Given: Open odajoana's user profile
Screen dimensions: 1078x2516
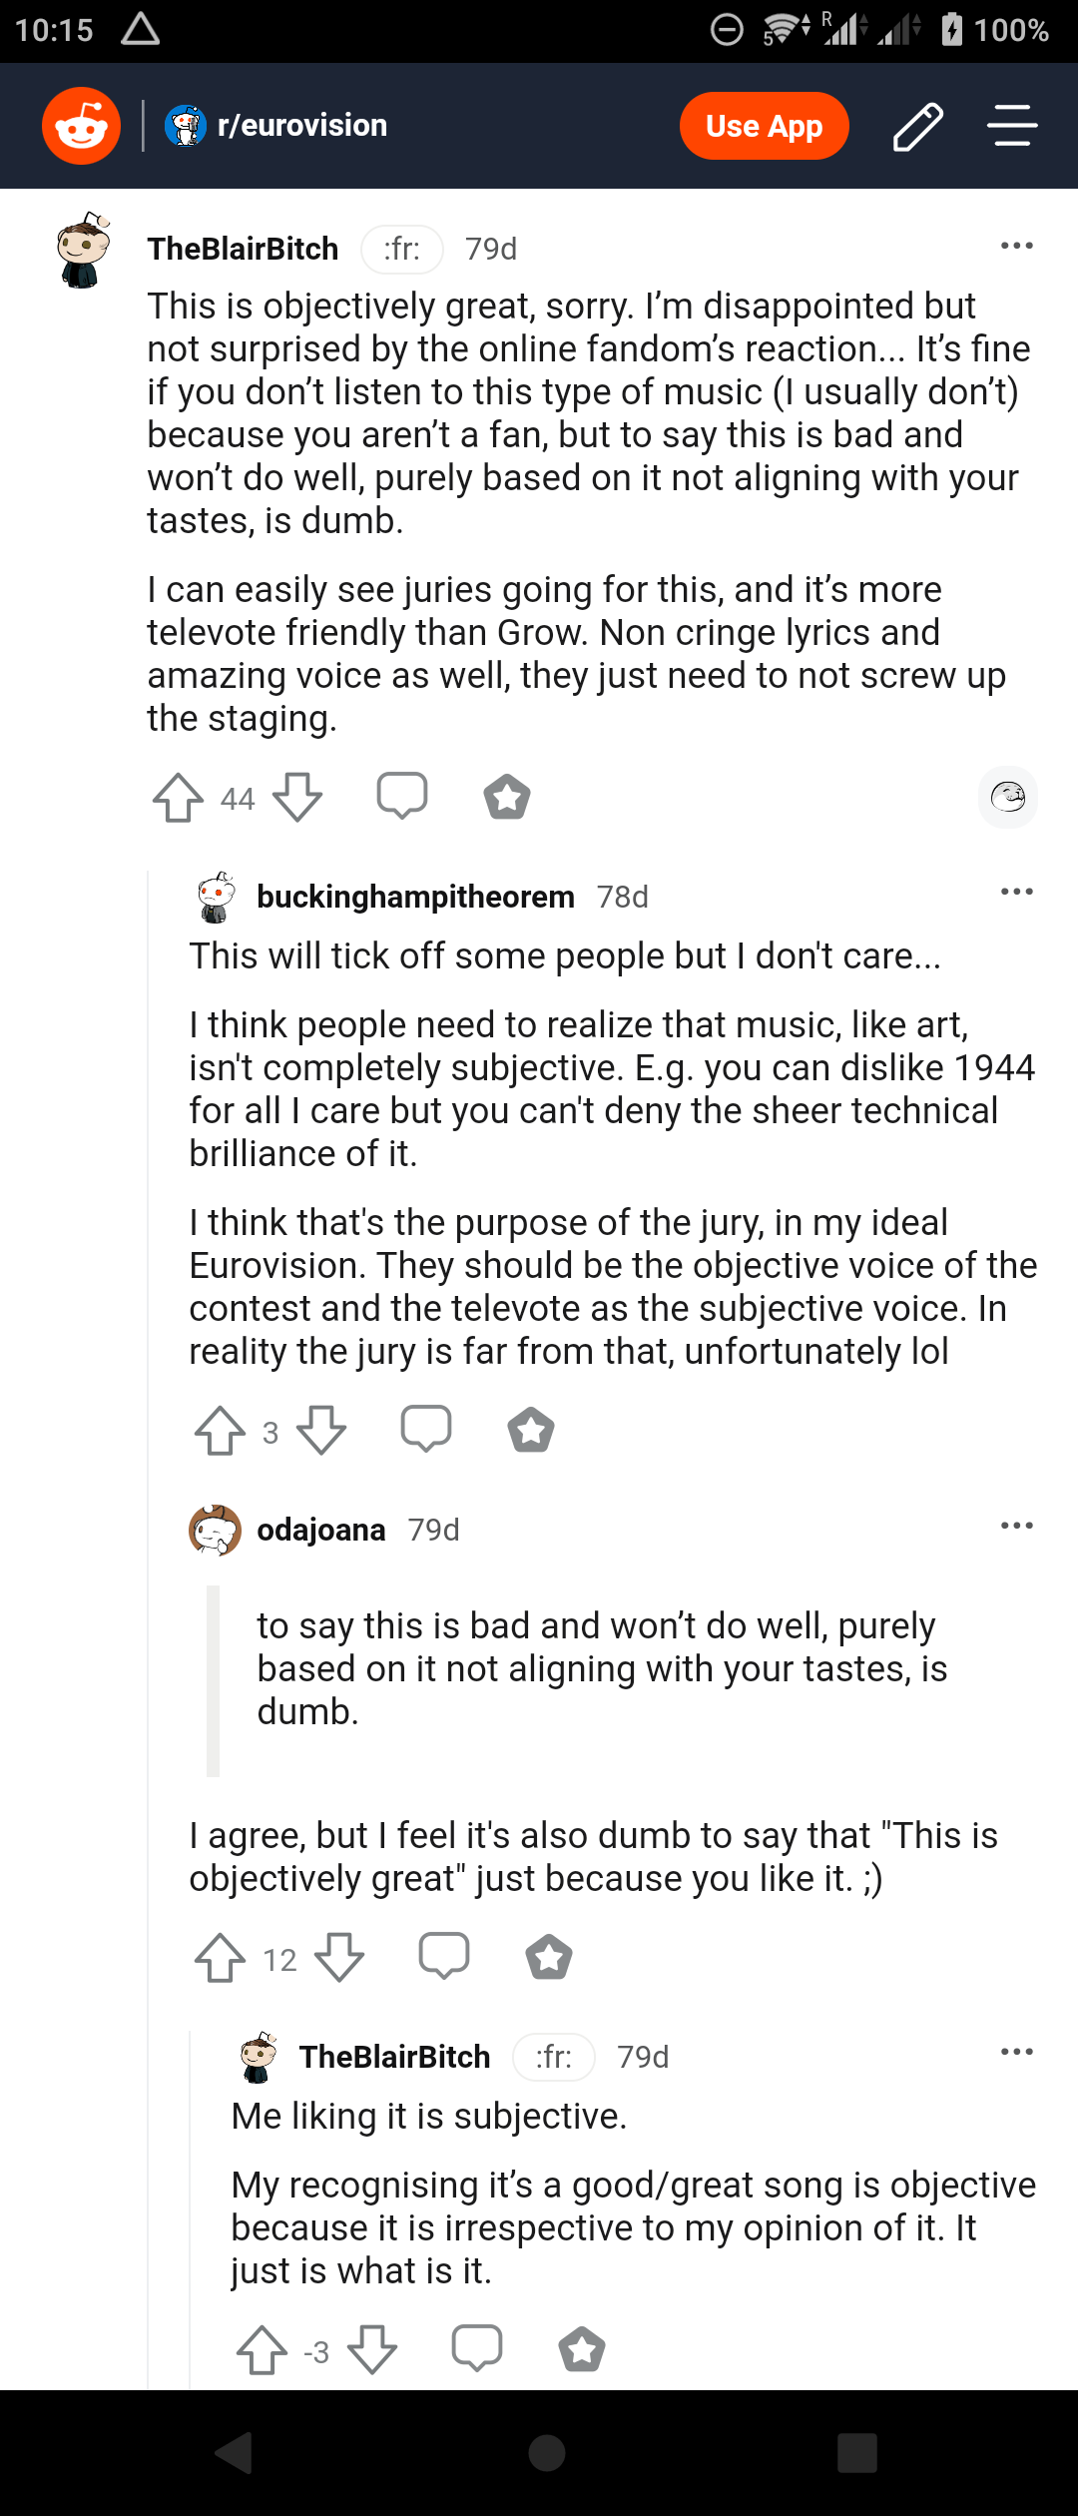Looking at the screenshot, I should 320,1530.
